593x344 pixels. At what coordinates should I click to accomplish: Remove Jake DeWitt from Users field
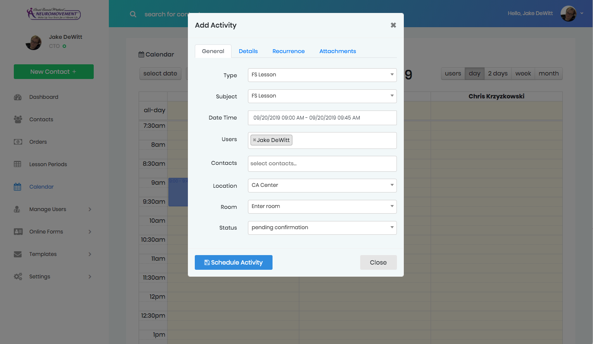(x=254, y=140)
